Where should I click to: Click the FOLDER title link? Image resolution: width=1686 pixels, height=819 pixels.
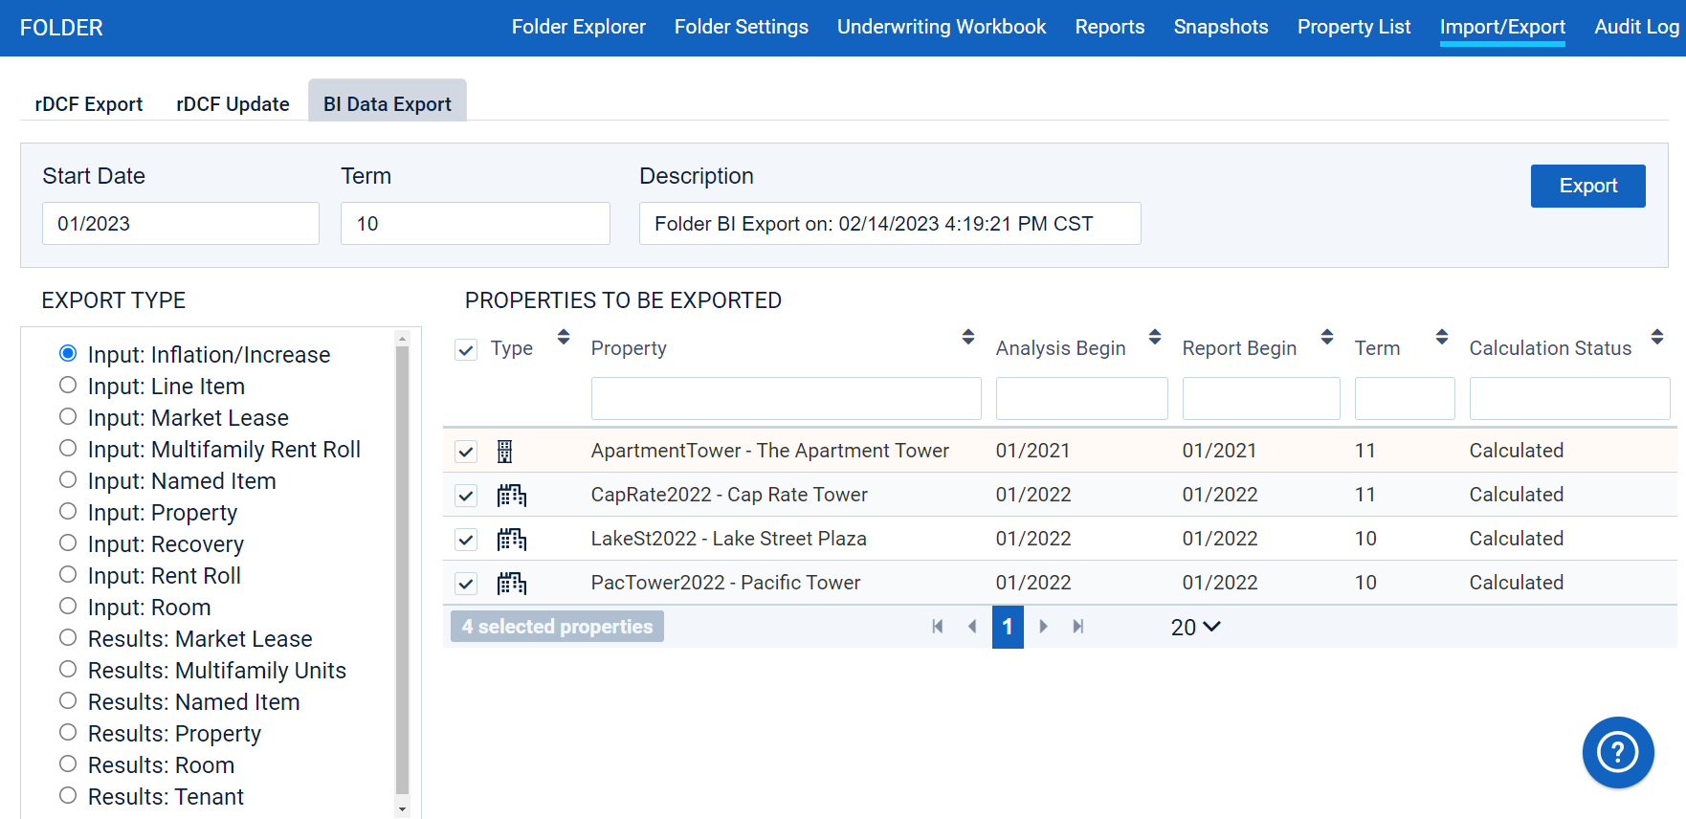61,28
